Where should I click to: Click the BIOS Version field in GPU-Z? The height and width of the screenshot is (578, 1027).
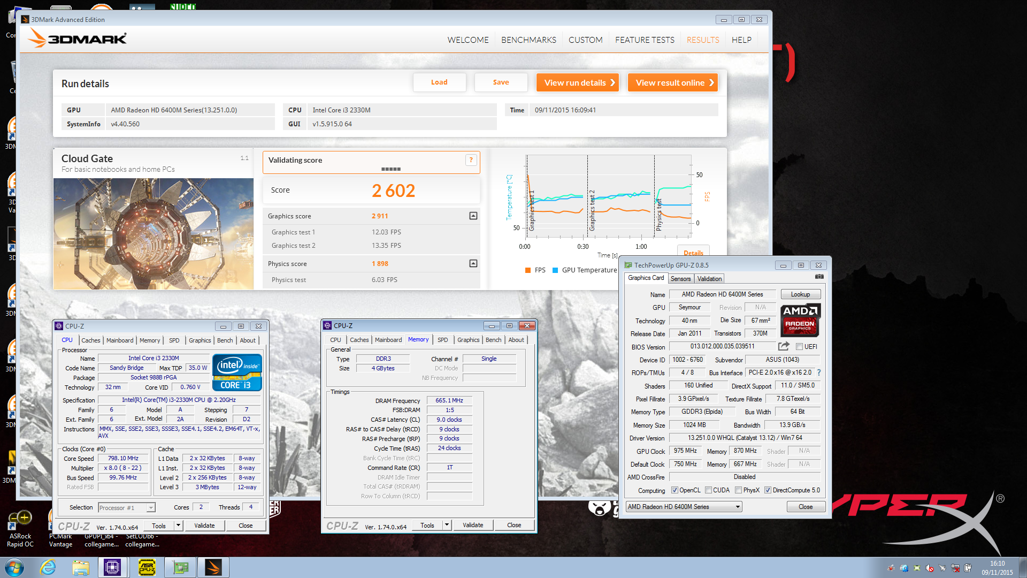click(x=722, y=346)
